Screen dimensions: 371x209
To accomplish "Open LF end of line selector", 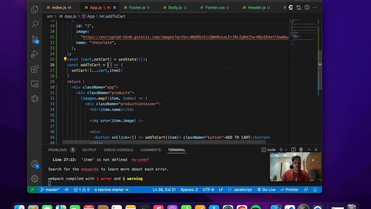I will tap(221, 190).
